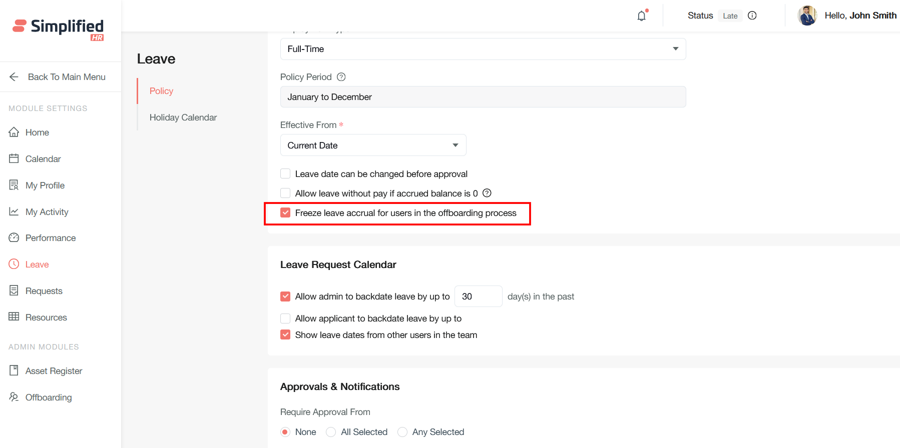Open the Policy tab
The width and height of the screenshot is (900, 448).
[x=161, y=91]
